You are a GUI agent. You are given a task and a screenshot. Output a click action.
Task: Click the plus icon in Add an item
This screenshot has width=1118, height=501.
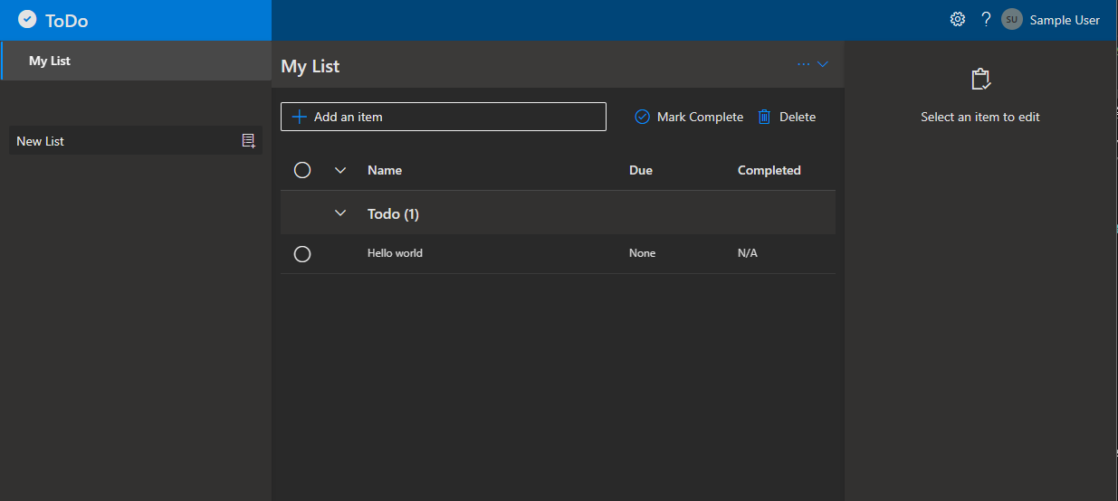[x=300, y=117]
